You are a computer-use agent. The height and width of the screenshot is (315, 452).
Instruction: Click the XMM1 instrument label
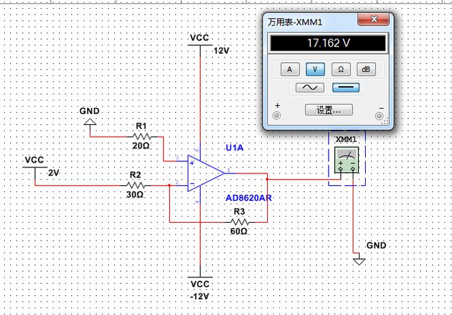[347, 139]
